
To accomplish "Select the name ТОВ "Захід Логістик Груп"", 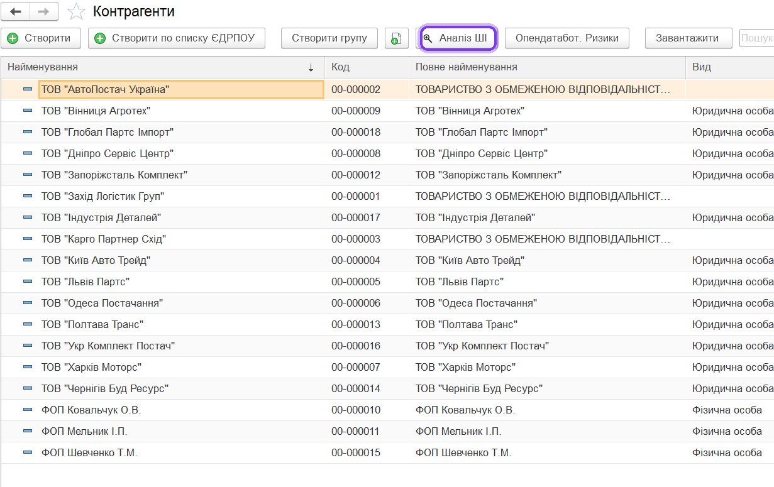I will [102, 197].
